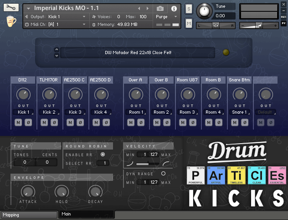Screen dimensions: 288x220
Task: Click the Tune knob
Action: 205,11
